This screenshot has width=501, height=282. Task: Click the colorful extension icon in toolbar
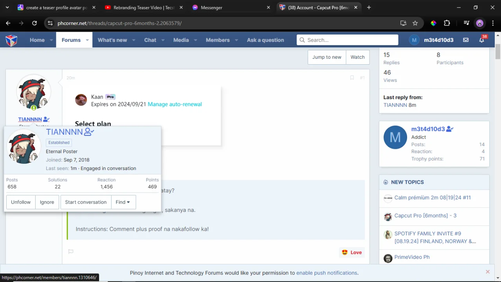tap(433, 23)
